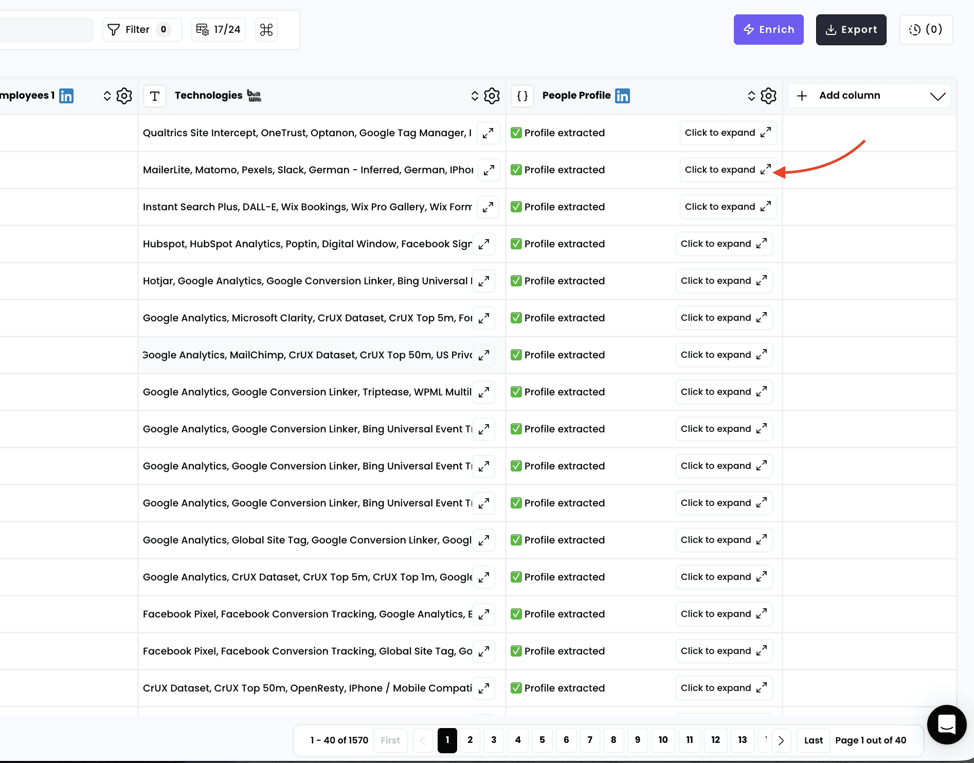Viewport: 974px width, 763px height.
Task: Open the history (0) button
Action: pos(926,30)
